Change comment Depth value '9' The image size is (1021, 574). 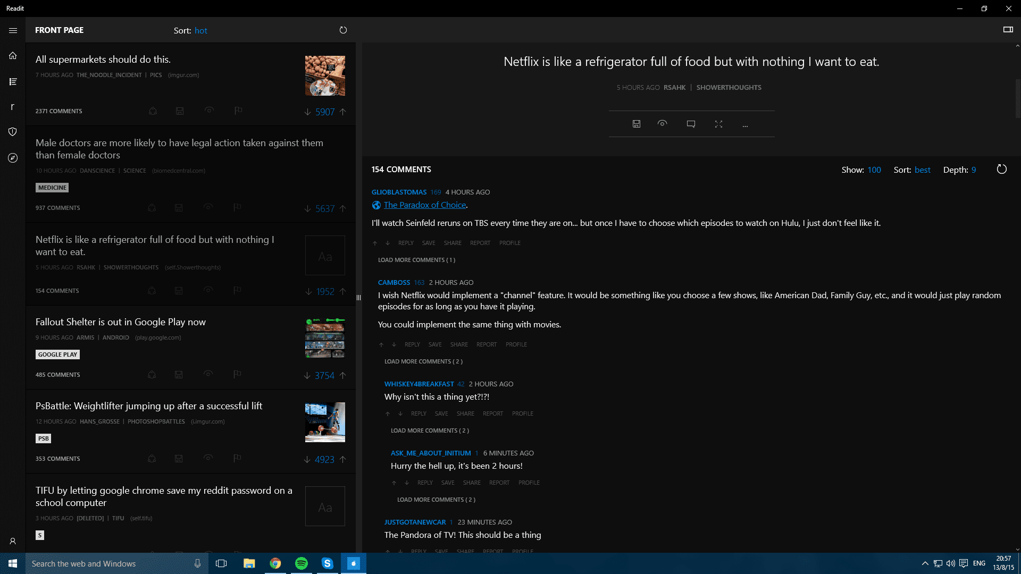click(x=974, y=170)
